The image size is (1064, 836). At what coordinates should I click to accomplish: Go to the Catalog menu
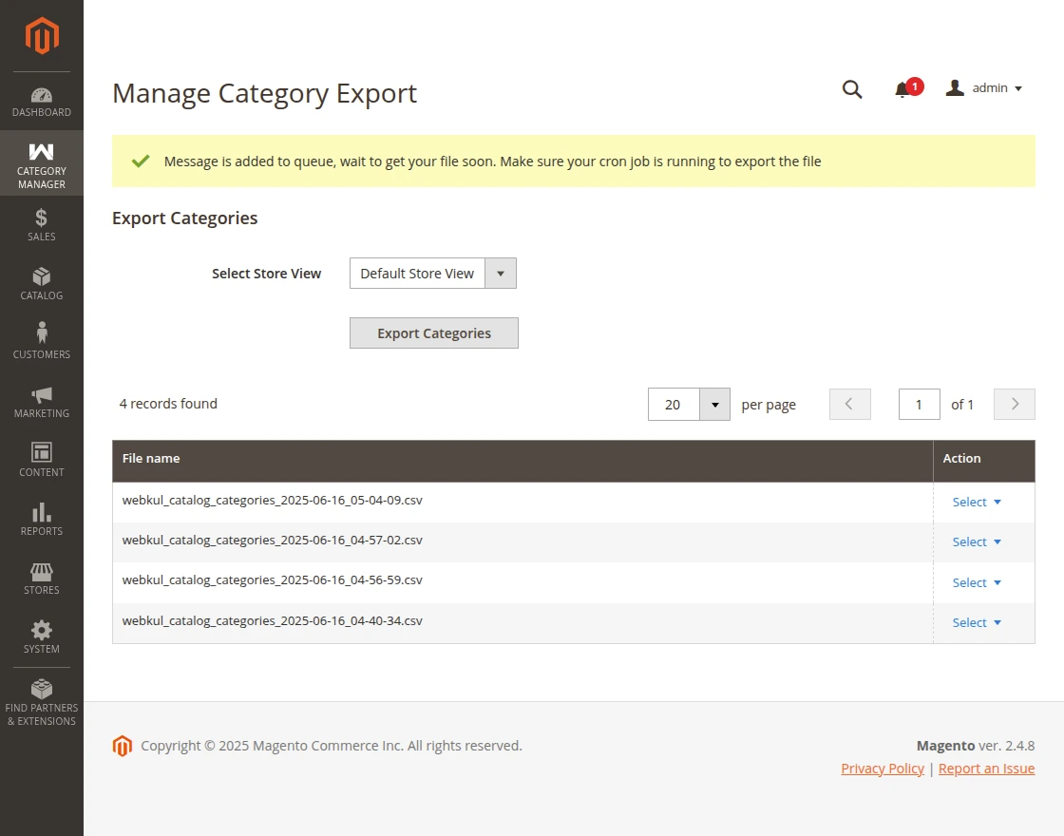coord(41,282)
